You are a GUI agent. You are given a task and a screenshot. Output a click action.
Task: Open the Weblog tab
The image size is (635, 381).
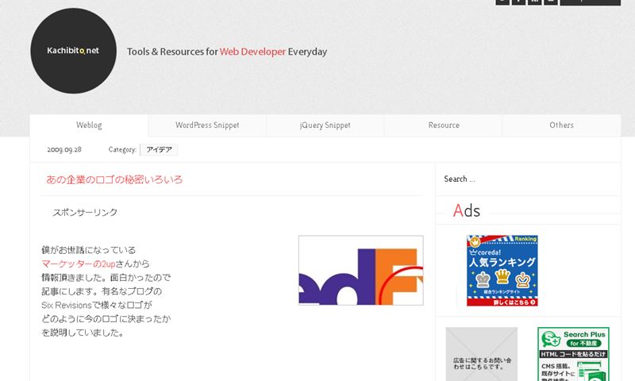pyautogui.click(x=89, y=125)
